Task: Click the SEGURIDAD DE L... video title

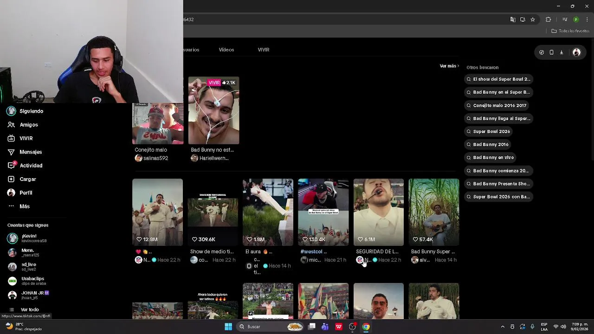Action: (377, 251)
